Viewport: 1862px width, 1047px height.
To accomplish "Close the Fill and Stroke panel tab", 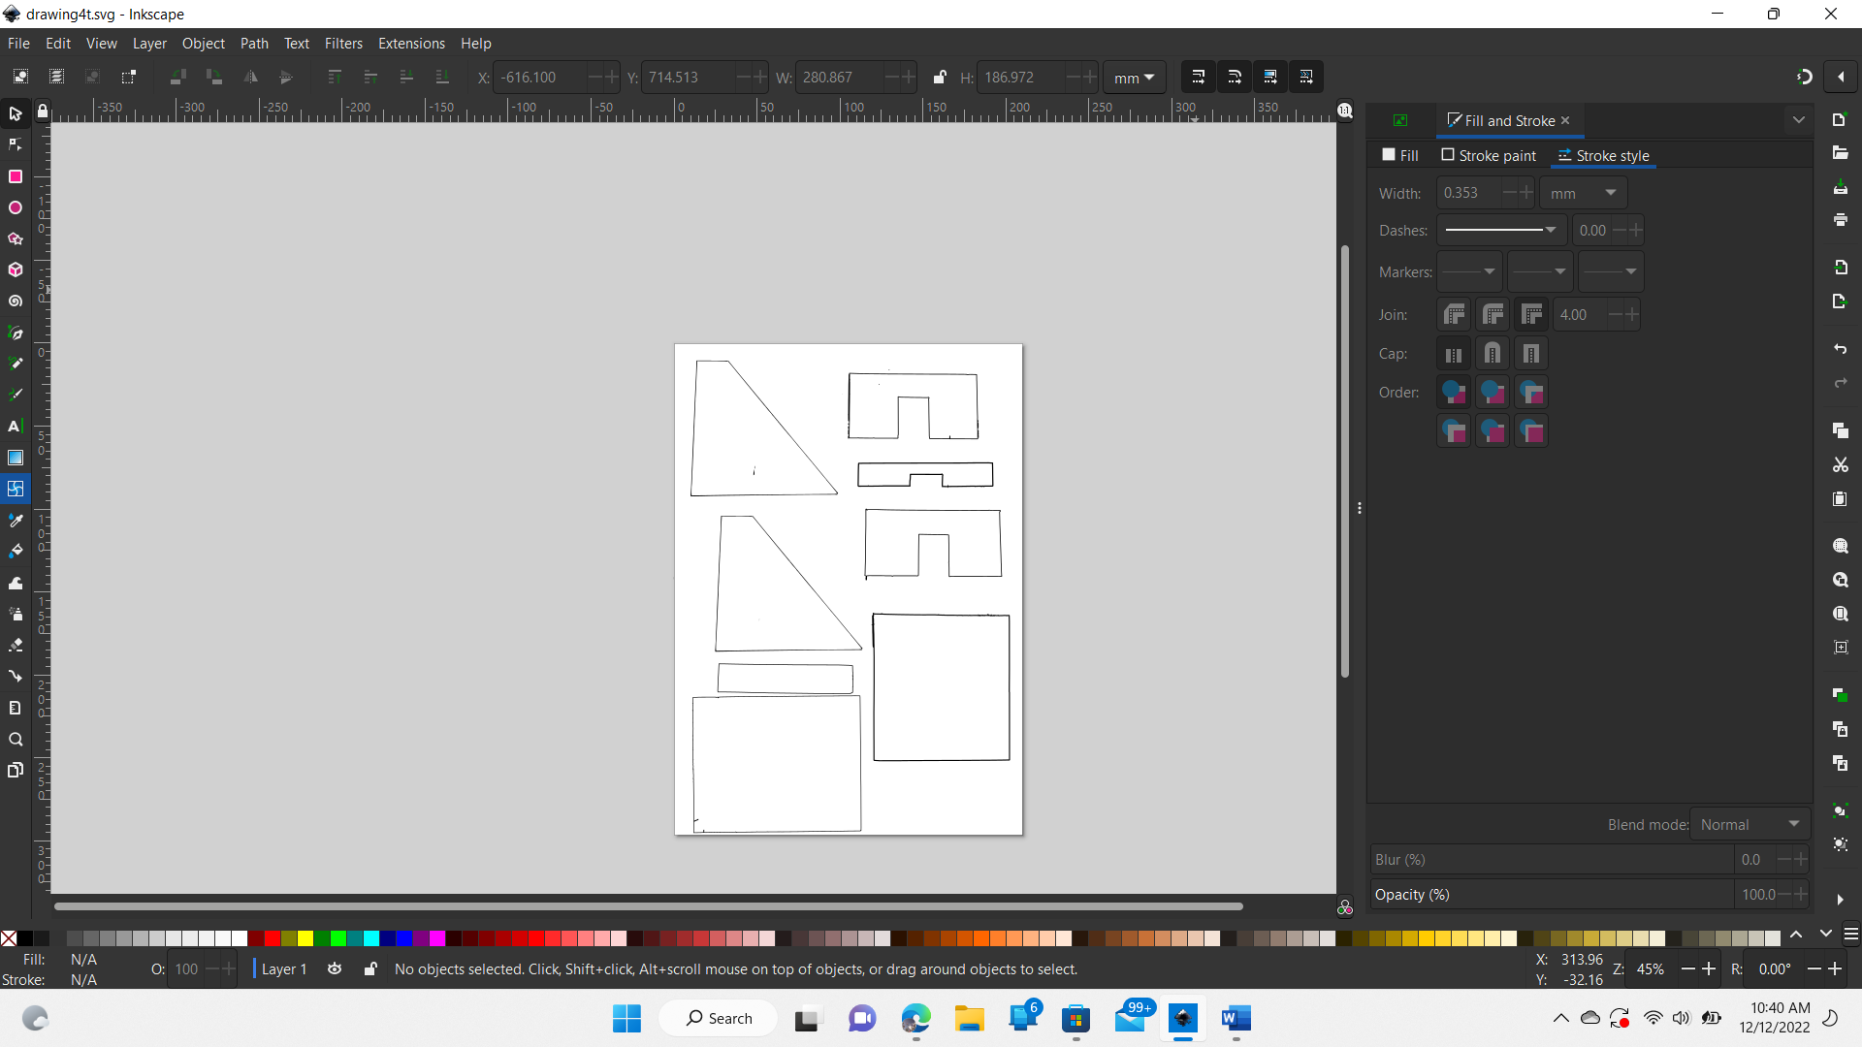I will 1565,120.
